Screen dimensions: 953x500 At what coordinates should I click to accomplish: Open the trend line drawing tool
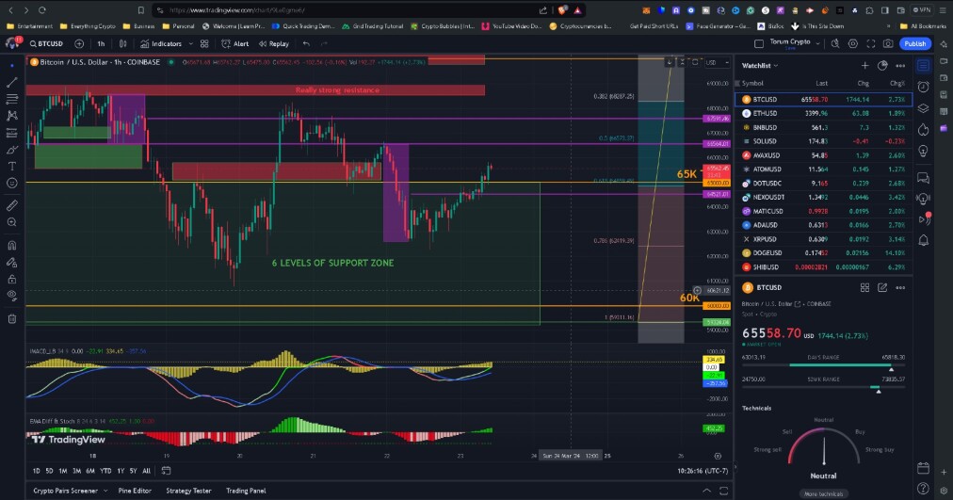pyautogui.click(x=11, y=81)
